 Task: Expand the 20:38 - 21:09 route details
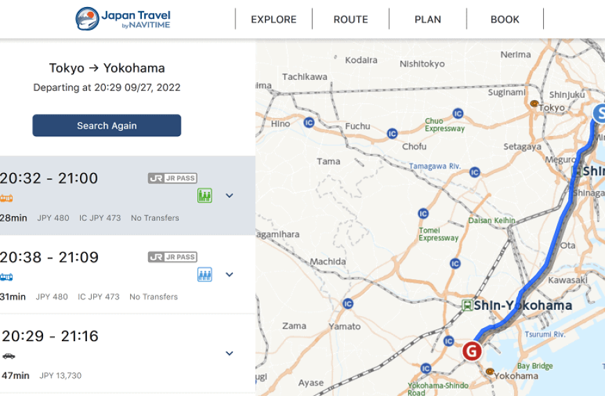click(229, 274)
